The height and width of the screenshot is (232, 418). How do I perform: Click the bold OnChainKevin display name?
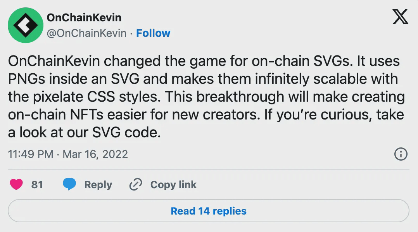pyautogui.click(x=84, y=17)
